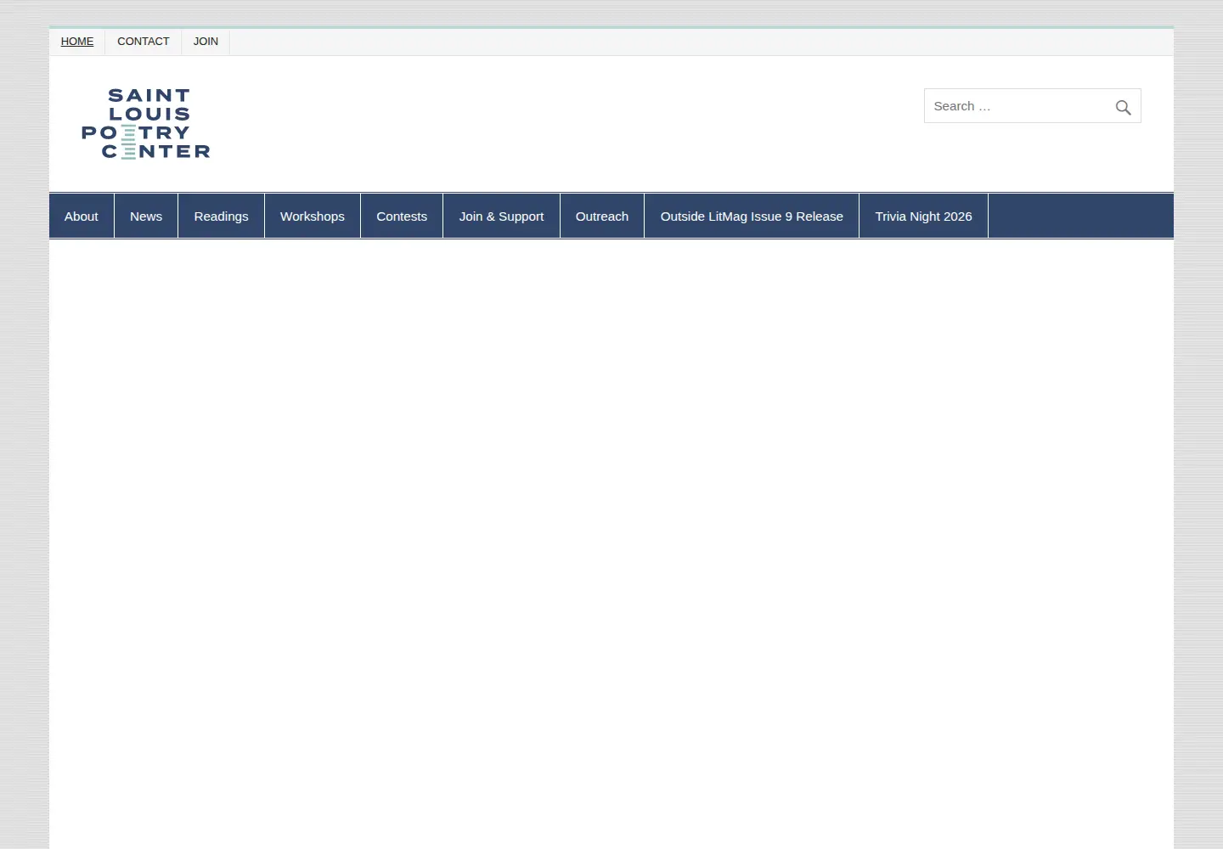Image resolution: width=1223 pixels, height=849 pixels.
Task: Open the About menu
Action: [82, 216]
